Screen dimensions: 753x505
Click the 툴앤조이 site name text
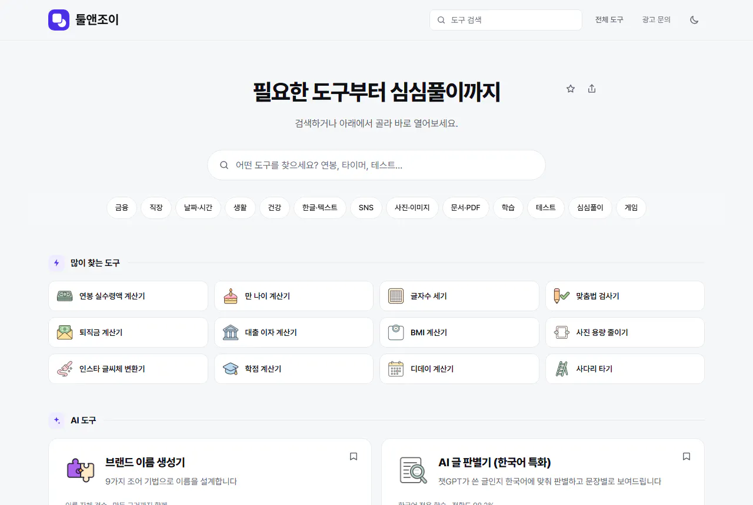(97, 20)
